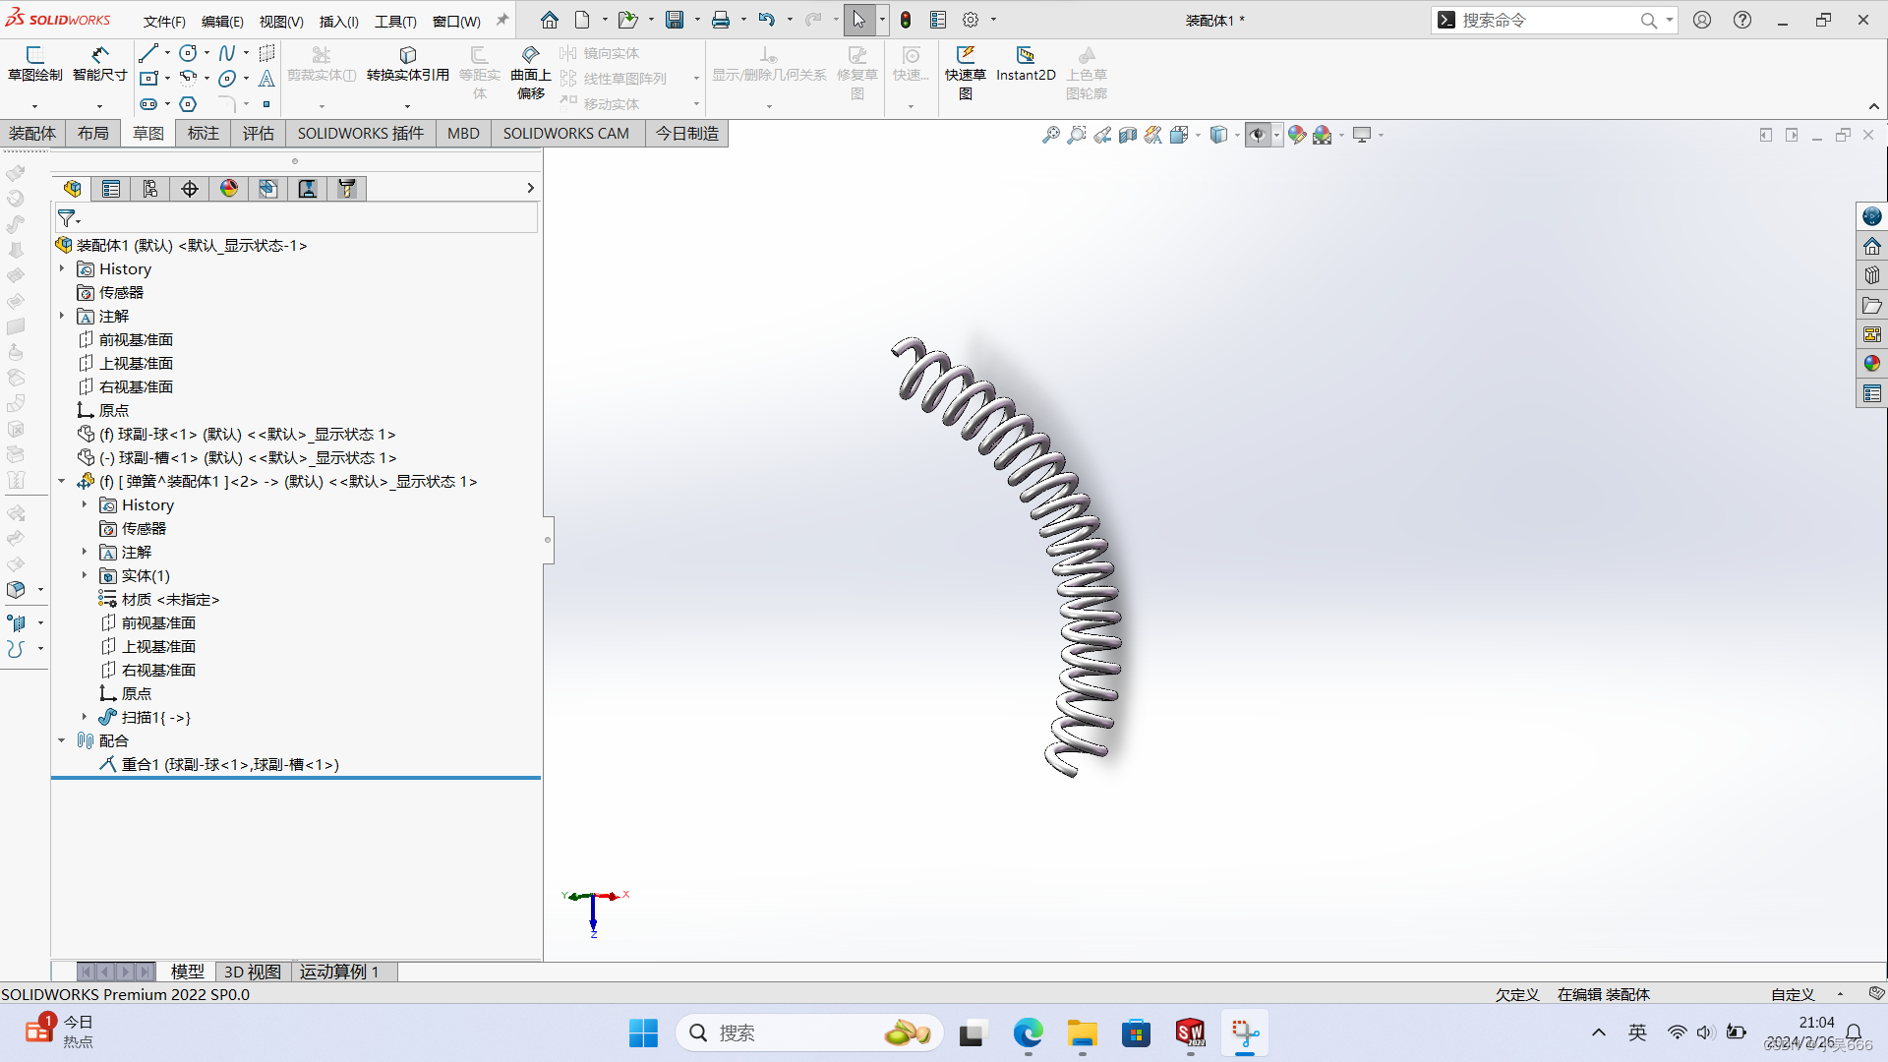Select 重合1 mate in feature tree
Viewport: 1888px width, 1062px height.
click(x=230, y=764)
